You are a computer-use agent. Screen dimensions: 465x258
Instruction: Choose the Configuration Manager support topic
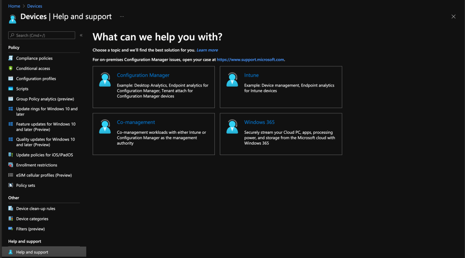143,75
